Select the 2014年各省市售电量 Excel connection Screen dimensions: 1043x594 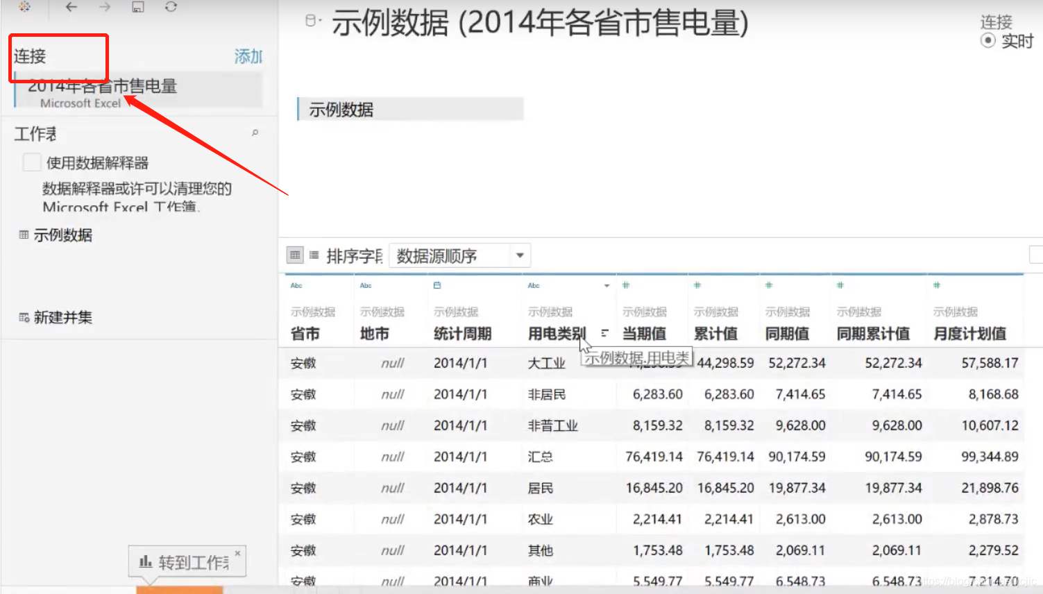[138, 92]
